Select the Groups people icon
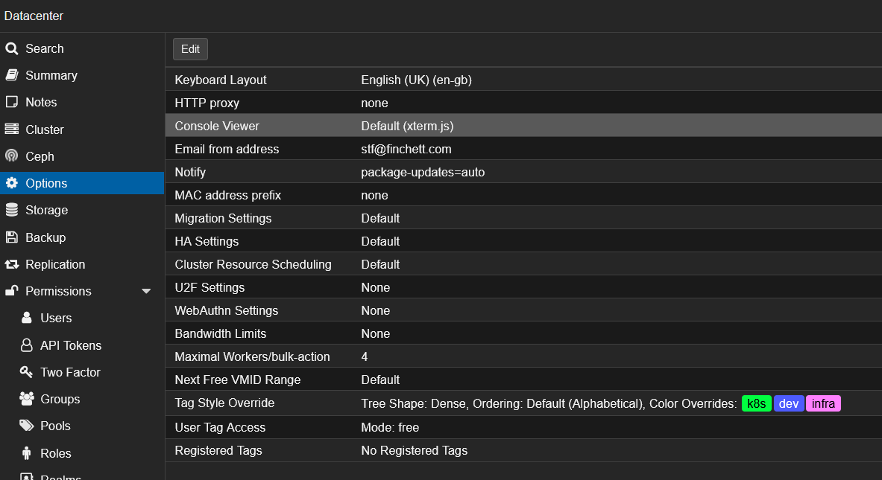882x480 pixels. (25, 399)
